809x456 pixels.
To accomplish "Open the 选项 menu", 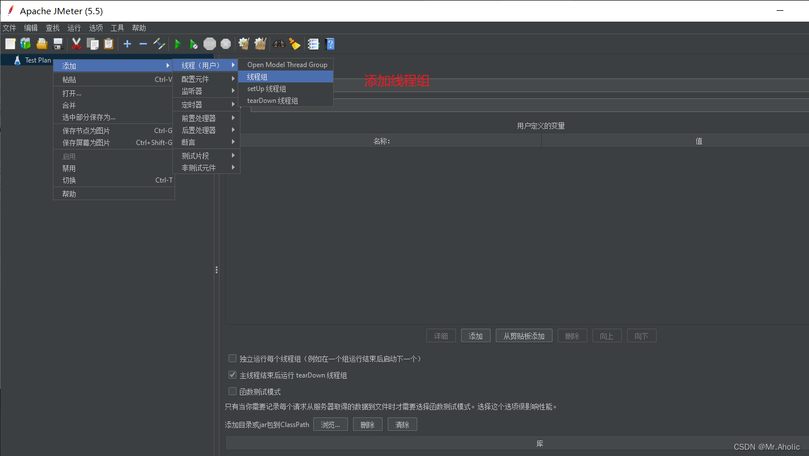I will 96,28.
